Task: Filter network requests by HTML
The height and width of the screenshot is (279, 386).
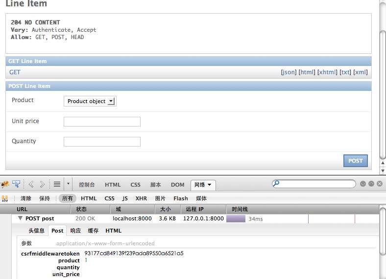Action: [x=89, y=198]
